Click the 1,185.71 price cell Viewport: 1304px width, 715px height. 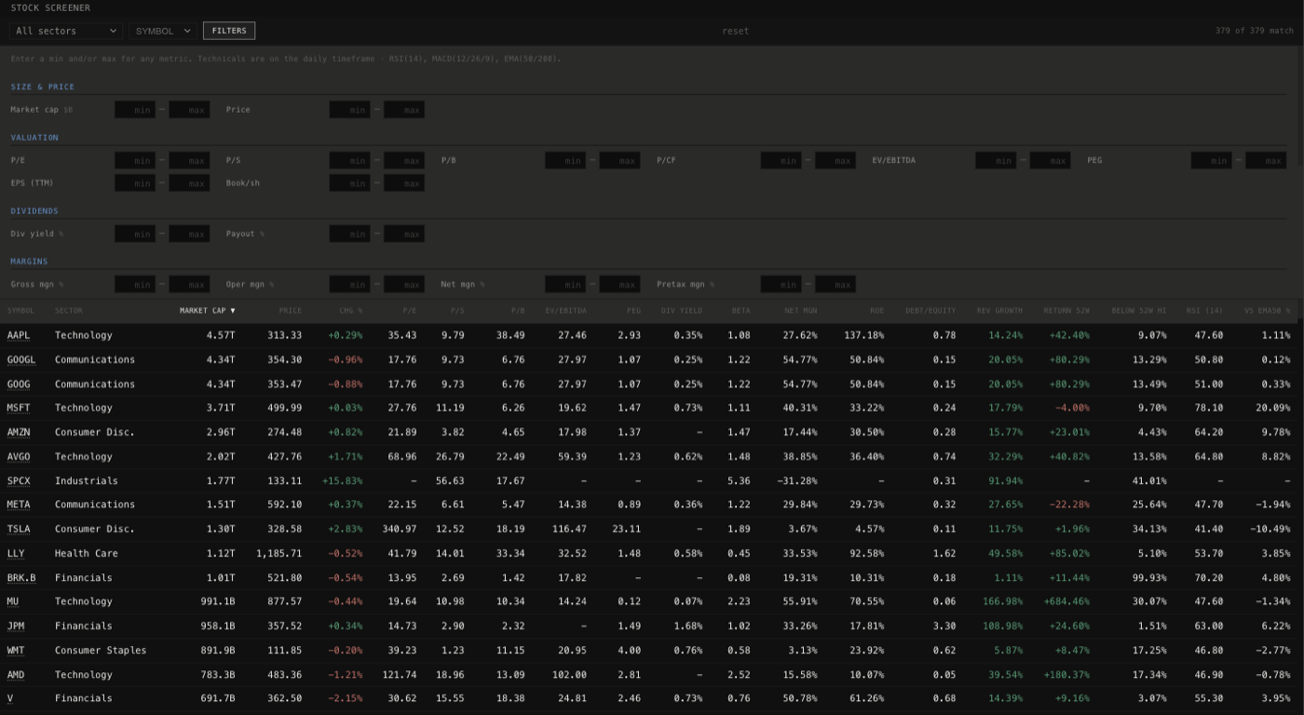pyautogui.click(x=279, y=553)
